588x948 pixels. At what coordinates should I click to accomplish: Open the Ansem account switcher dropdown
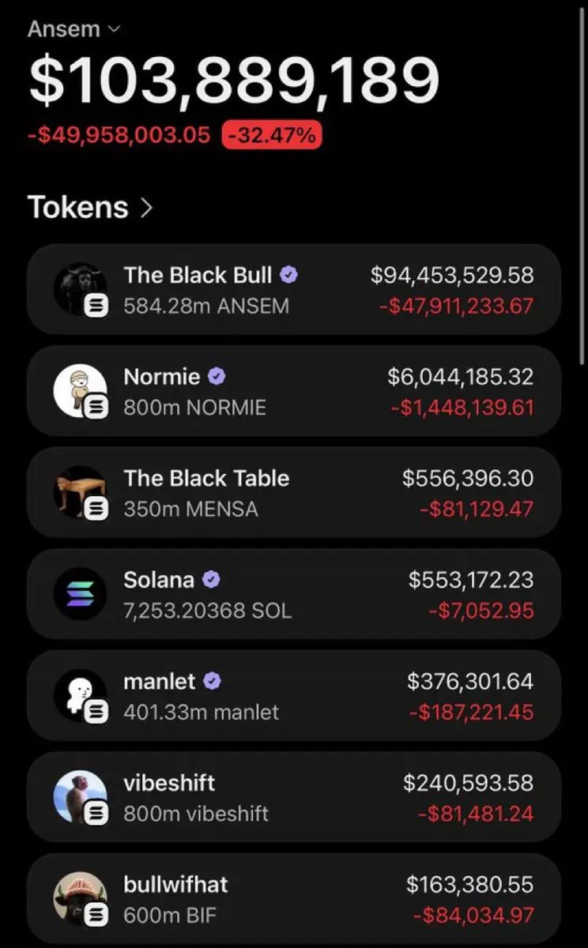[x=73, y=29]
